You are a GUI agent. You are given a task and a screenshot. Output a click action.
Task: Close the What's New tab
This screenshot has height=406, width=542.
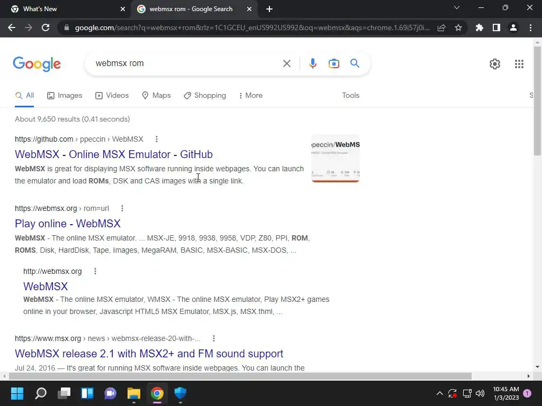pyautogui.click(x=123, y=9)
